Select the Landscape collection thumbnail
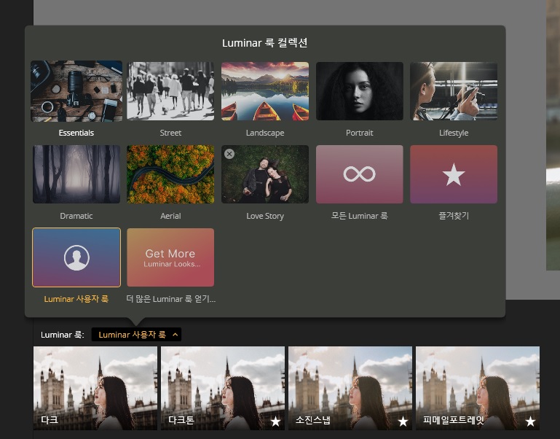Image resolution: width=560 pixels, height=439 pixels. pyautogui.click(x=265, y=91)
